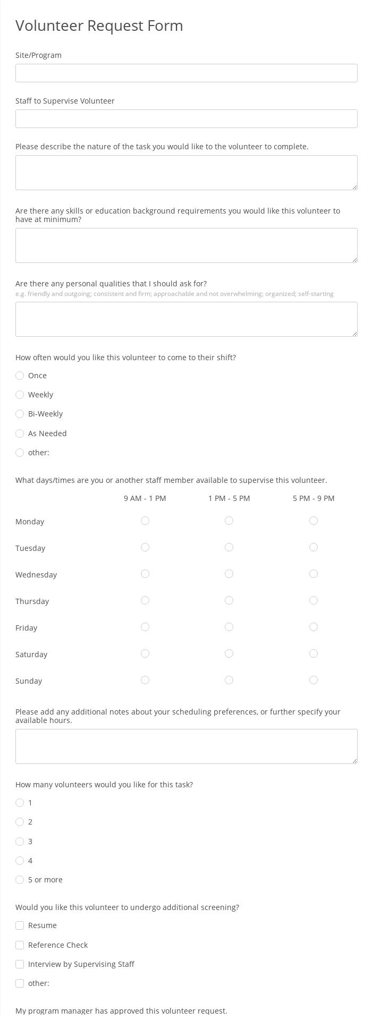Click the Site/Program text field
372x1020 pixels.
[186, 73]
